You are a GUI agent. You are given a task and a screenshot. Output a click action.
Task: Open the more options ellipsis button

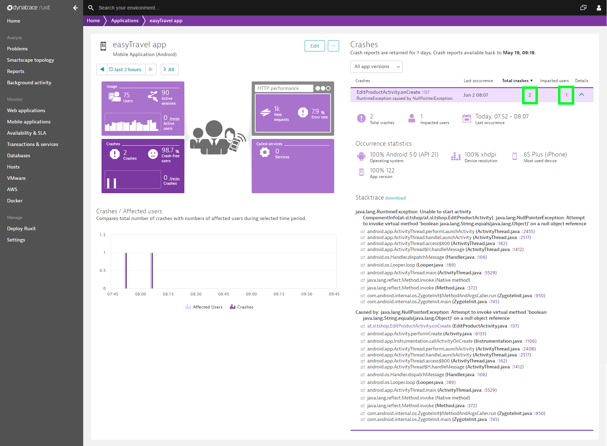point(333,46)
